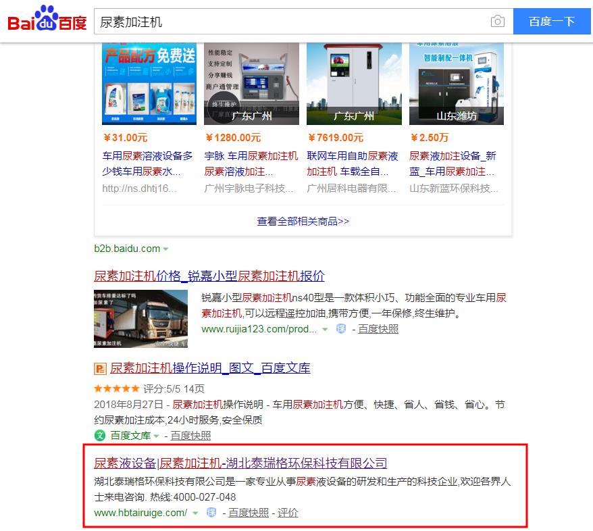Image resolution: width=593 pixels, height=531 pixels.
Task: Open 尿素加注机价格_锐嘉小型尿素加注机报价 result
Action: [209, 276]
